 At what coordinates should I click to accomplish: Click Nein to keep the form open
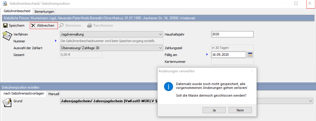(240, 110)
